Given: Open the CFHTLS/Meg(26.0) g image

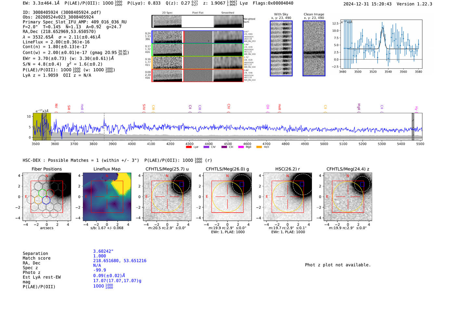Looking at the screenshot, I should pyautogui.click(x=227, y=197).
